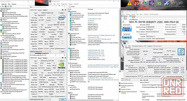Open the NVIDIA GeForce GTX 1060 GPU dropdown
This screenshot has height=101, width=187.
point(40,99)
